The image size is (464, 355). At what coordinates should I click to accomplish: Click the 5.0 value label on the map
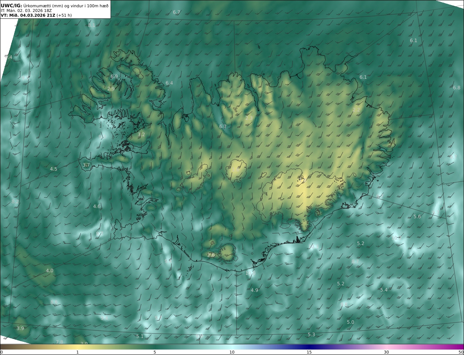tap(351, 322)
